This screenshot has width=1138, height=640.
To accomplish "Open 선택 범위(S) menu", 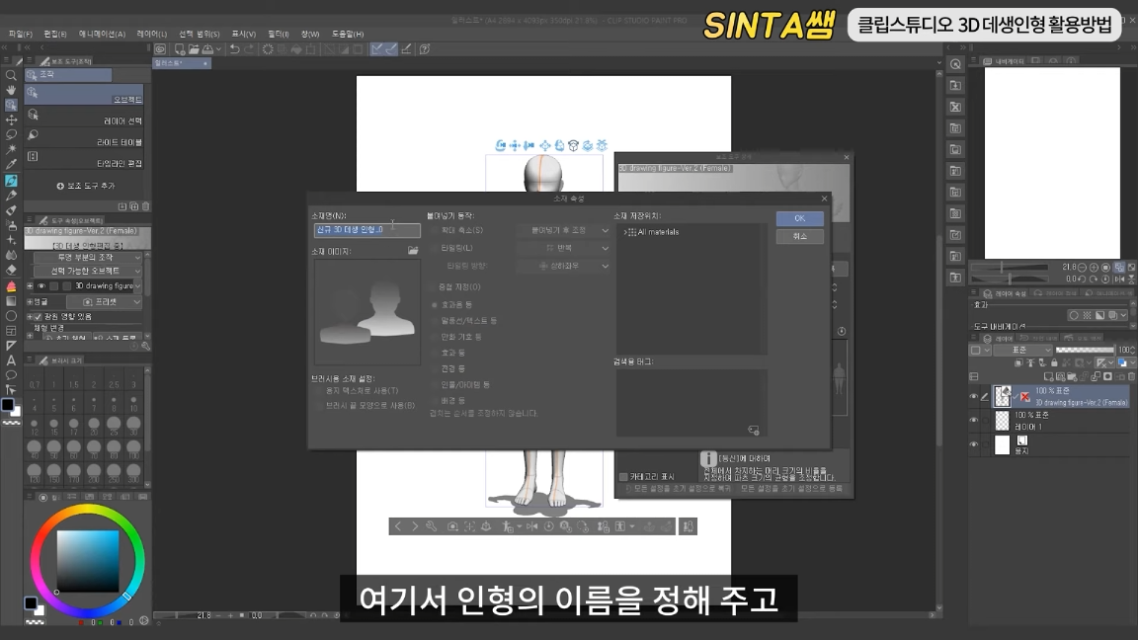I will coord(199,35).
